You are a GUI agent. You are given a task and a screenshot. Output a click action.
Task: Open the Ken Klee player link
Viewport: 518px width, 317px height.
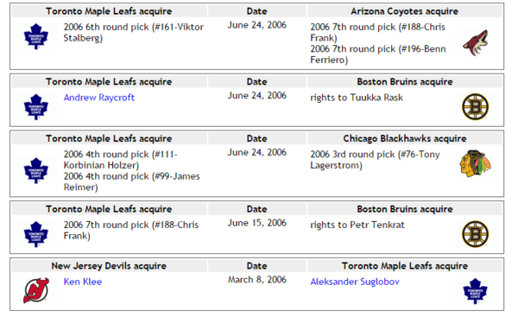click(x=83, y=282)
